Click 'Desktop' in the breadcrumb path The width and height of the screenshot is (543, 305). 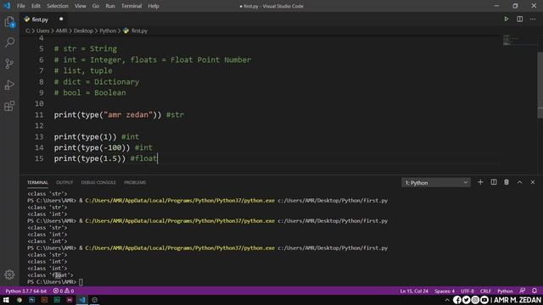tap(83, 30)
